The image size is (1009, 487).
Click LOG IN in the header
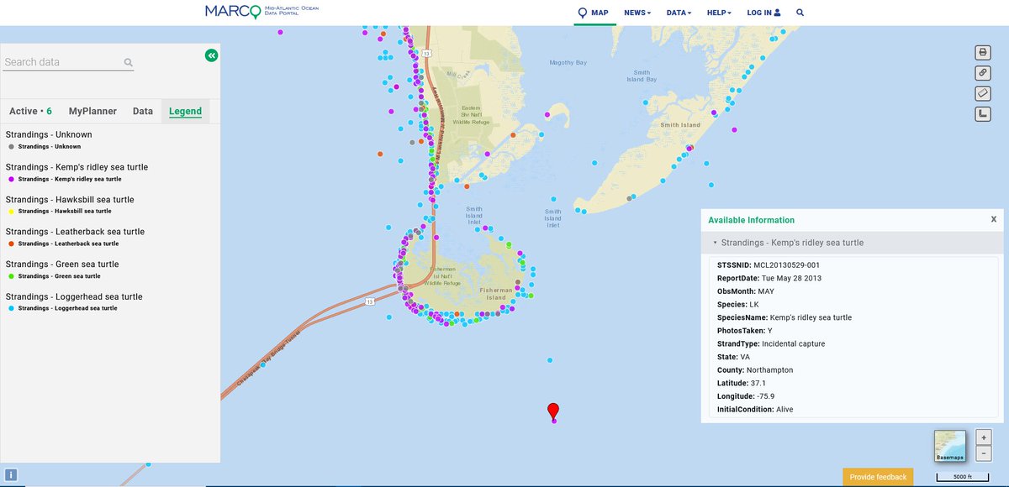click(x=763, y=13)
